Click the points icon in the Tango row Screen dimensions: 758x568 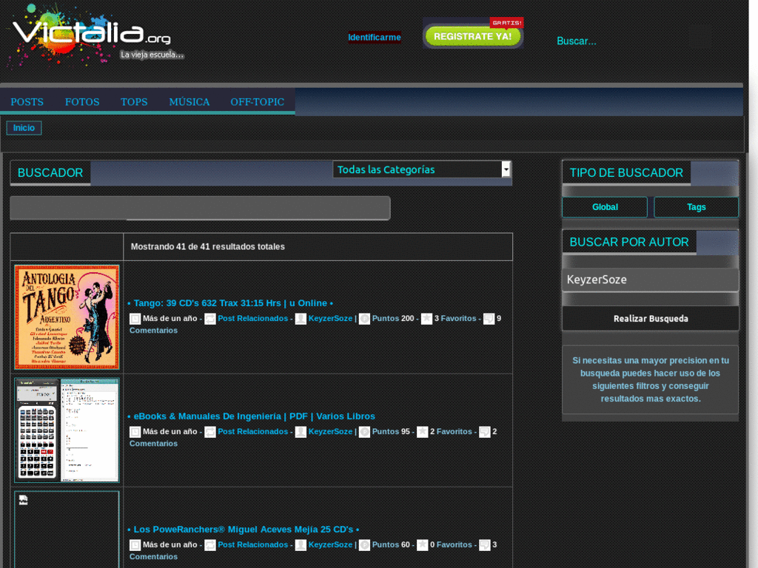[364, 319]
